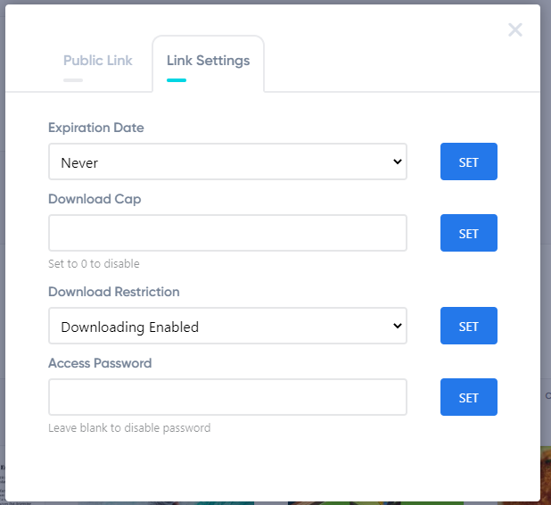Click the Download Cap label
This screenshot has width=551, height=505.
[x=95, y=199]
